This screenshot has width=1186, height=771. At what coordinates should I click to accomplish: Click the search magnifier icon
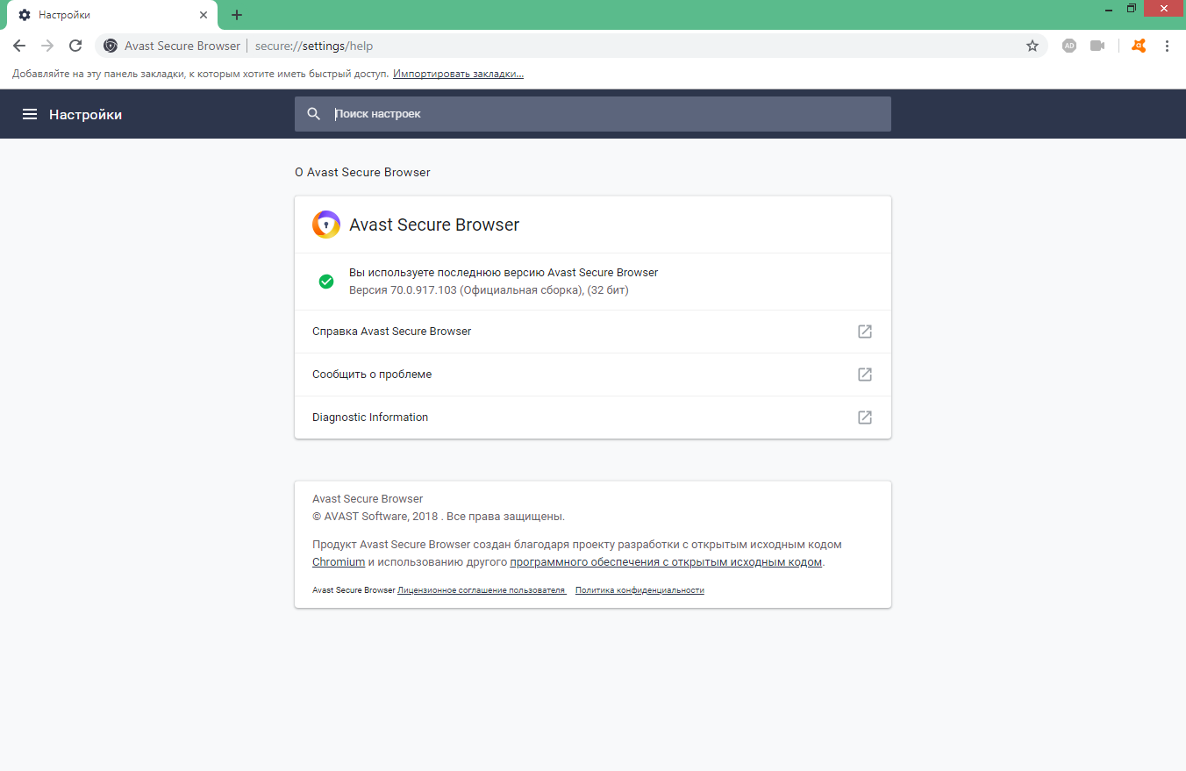click(314, 114)
